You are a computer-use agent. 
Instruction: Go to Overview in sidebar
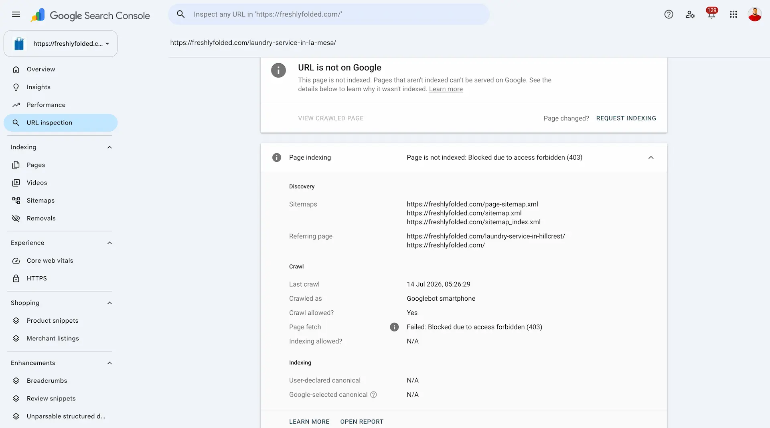pyautogui.click(x=61, y=69)
